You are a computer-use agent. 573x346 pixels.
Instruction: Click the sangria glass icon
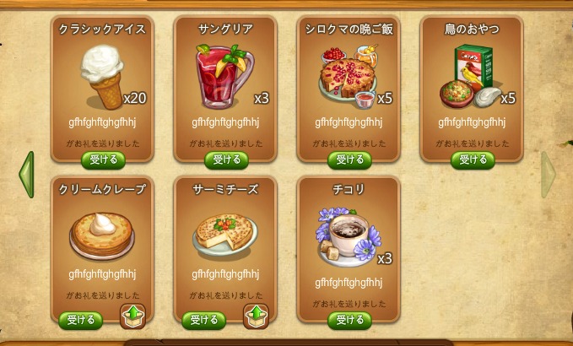point(224,76)
